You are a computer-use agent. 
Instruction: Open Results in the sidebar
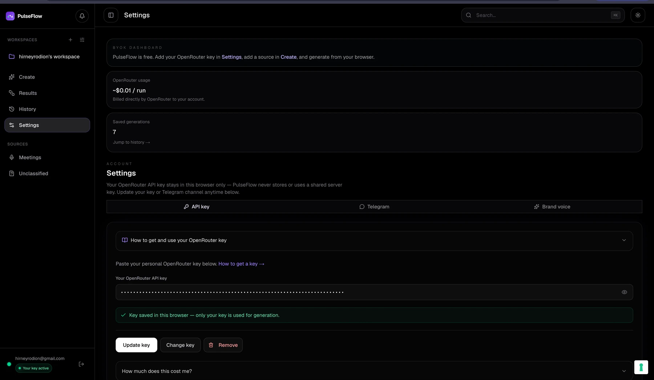47,93
